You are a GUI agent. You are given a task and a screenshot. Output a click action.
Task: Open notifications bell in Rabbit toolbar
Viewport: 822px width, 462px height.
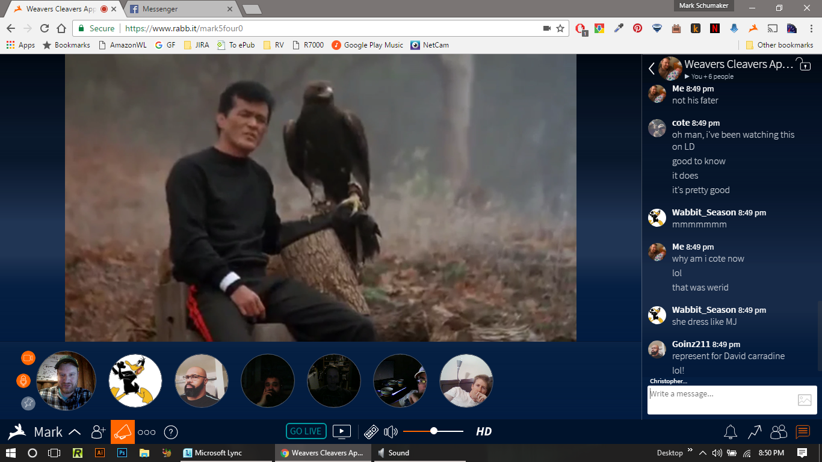click(x=731, y=432)
